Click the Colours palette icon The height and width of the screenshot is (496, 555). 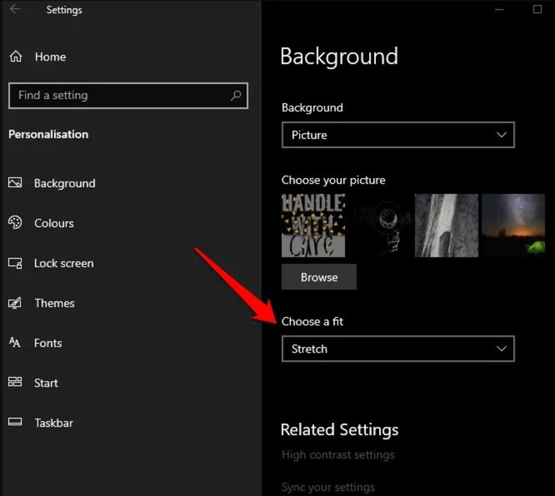point(15,223)
